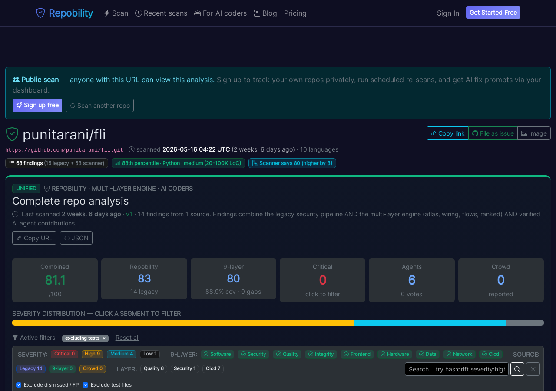The image size is (556, 391).
Task: Click the Combined 81.1 score card
Action: coord(55,280)
